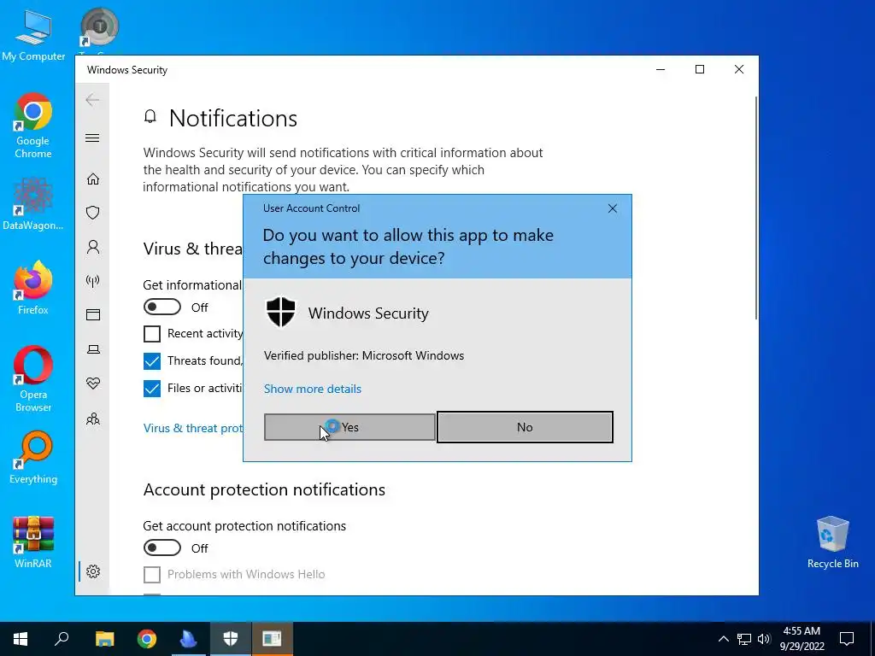
Task: Click Yes in the User Account Control dialog
Action: 349,427
